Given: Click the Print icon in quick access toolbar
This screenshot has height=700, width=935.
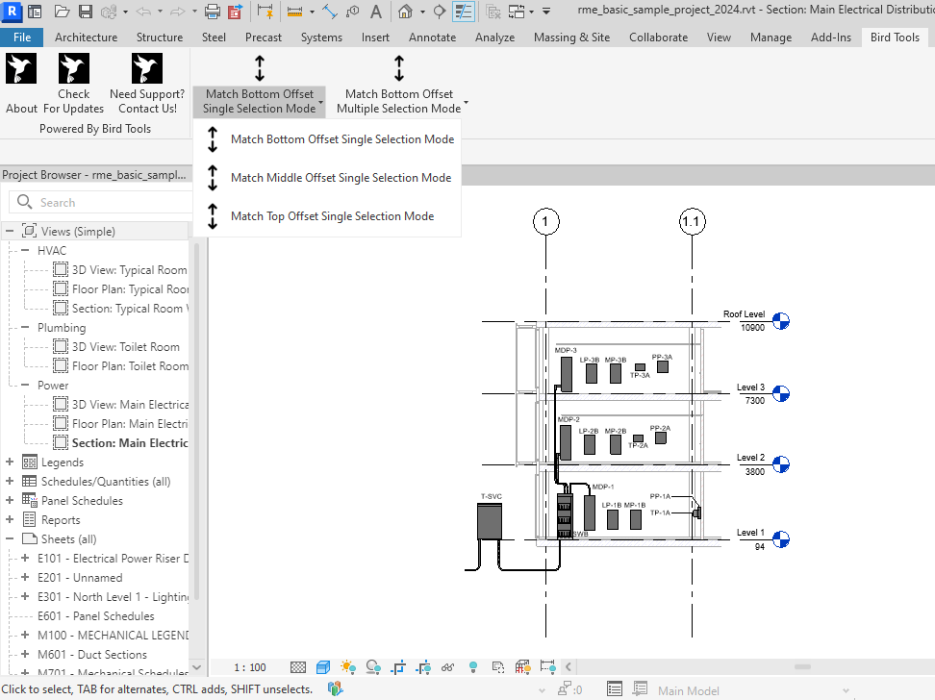Looking at the screenshot, I should tap(213, 12).
